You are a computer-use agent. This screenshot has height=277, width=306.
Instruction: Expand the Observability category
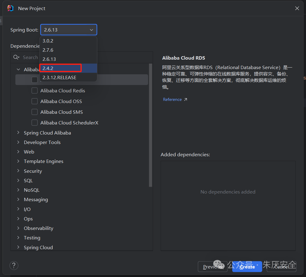point(18,228)
